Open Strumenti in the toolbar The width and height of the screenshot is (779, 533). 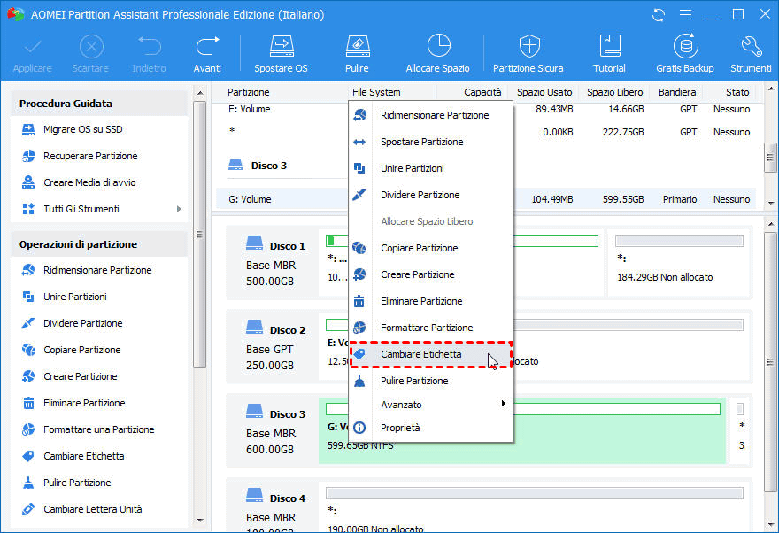click(x=751, y=54)
